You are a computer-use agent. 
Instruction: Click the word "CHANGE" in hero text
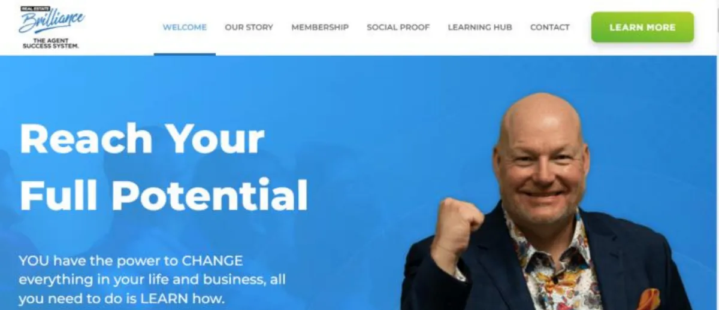coord(212,261)
